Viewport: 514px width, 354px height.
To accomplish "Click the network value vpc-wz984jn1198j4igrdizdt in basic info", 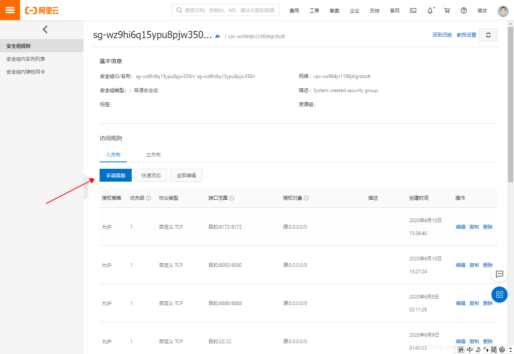I will pos(342,76).
